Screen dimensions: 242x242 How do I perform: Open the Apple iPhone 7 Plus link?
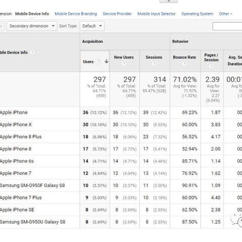point(21,198)
